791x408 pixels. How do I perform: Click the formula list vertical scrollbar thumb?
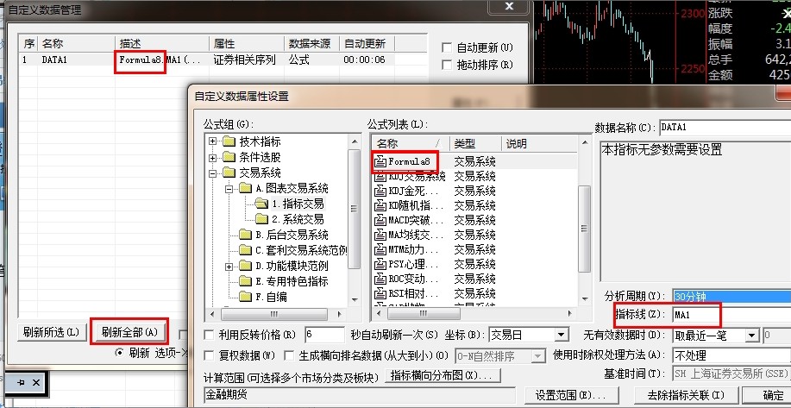pos(584,229)
